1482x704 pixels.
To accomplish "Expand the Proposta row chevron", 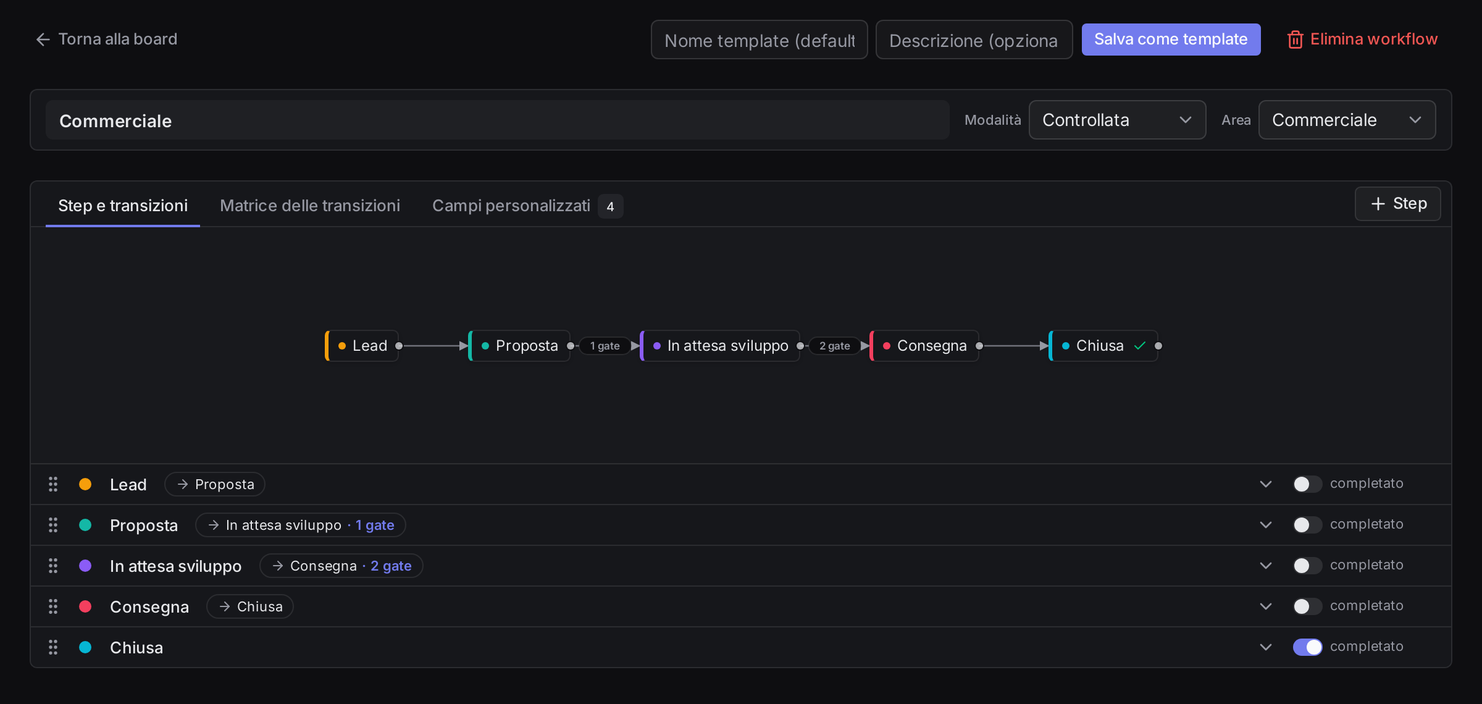I will [x=1265, y=525].
